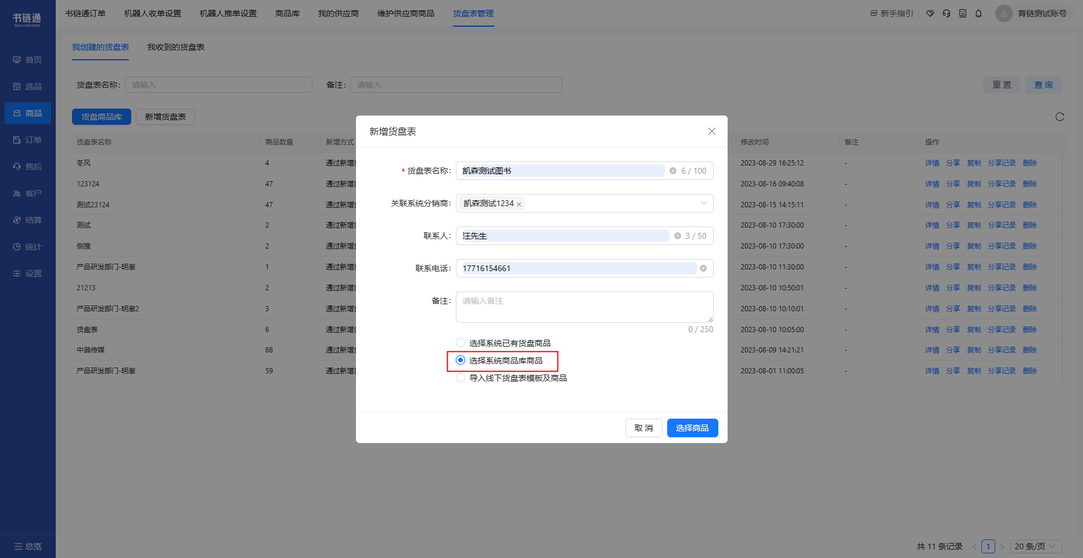Open 商品库 top menu
The image size is (1083, 558).
(x=287, y=13)
